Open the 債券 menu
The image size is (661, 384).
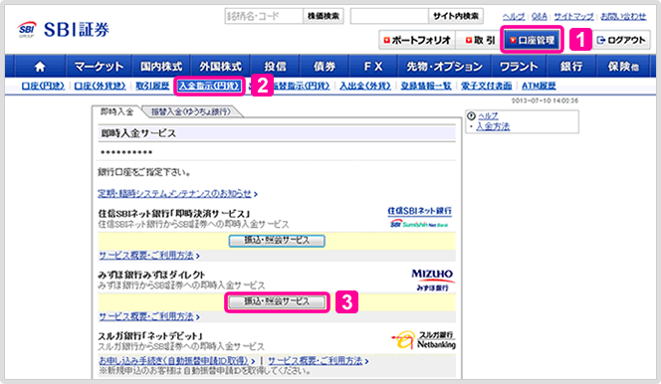click(x=325, y=66)
